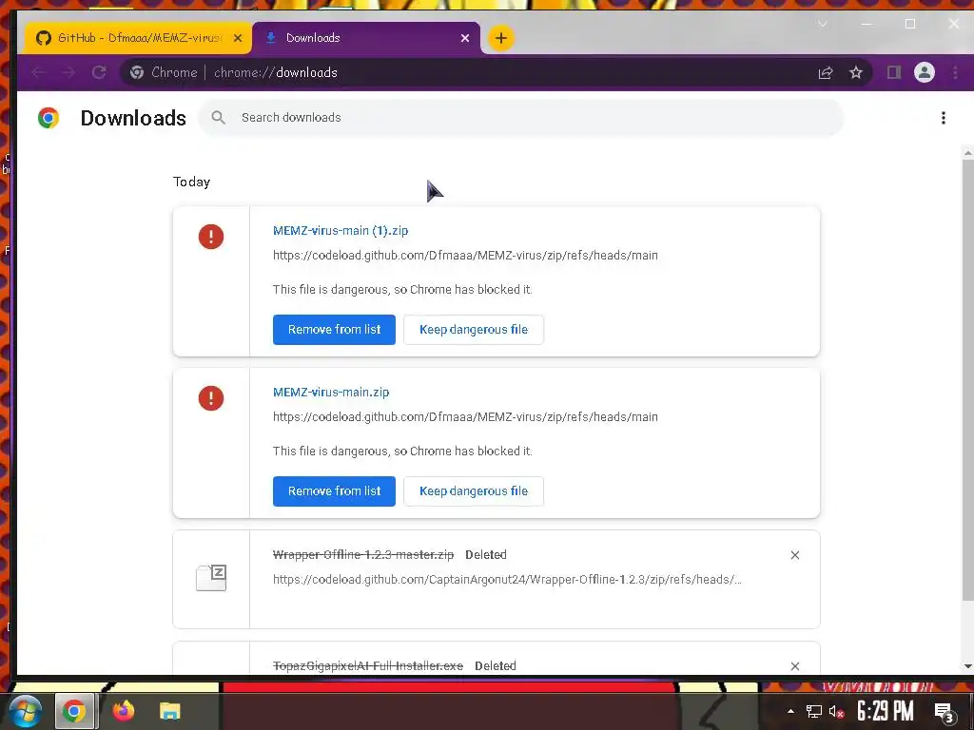Click the zip file icon of Wrapper-Offline
Screen dimensions: 974x730
[211, 578]
